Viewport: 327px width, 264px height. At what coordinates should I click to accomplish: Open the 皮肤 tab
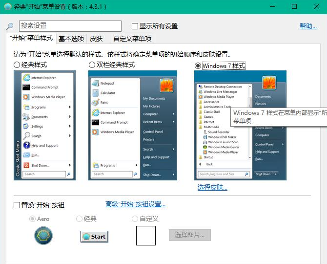96,39
